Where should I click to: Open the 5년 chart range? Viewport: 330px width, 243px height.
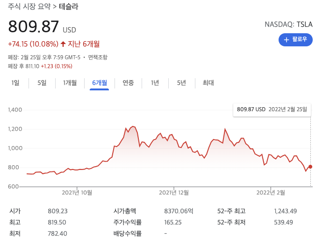181,83
